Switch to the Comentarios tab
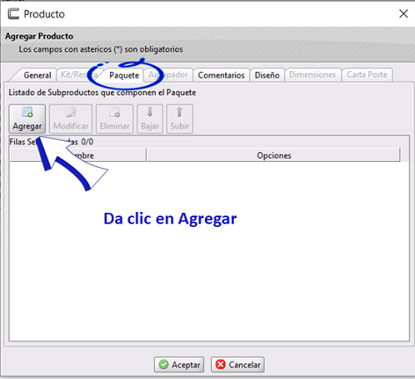The width and height of the screenshot is (415, 379). (x=222, y=75)
